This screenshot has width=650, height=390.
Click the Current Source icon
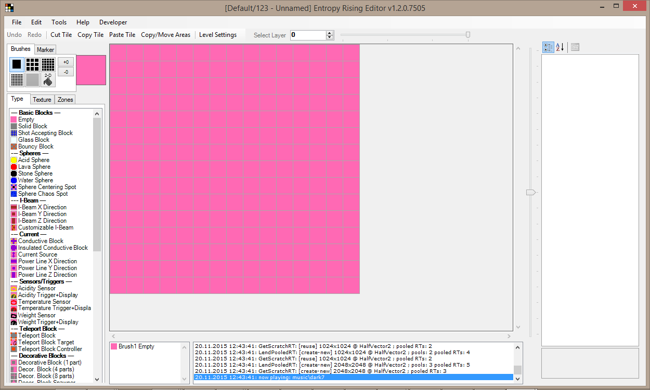14,254
